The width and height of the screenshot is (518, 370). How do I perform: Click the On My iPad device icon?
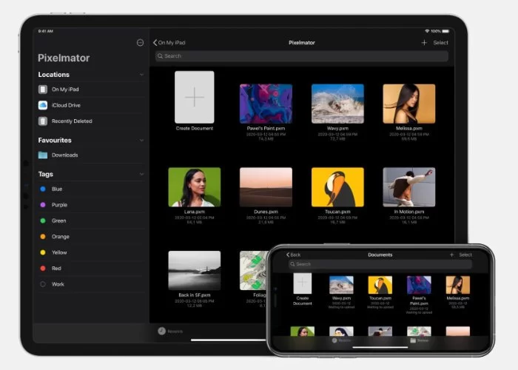point(43,90)
